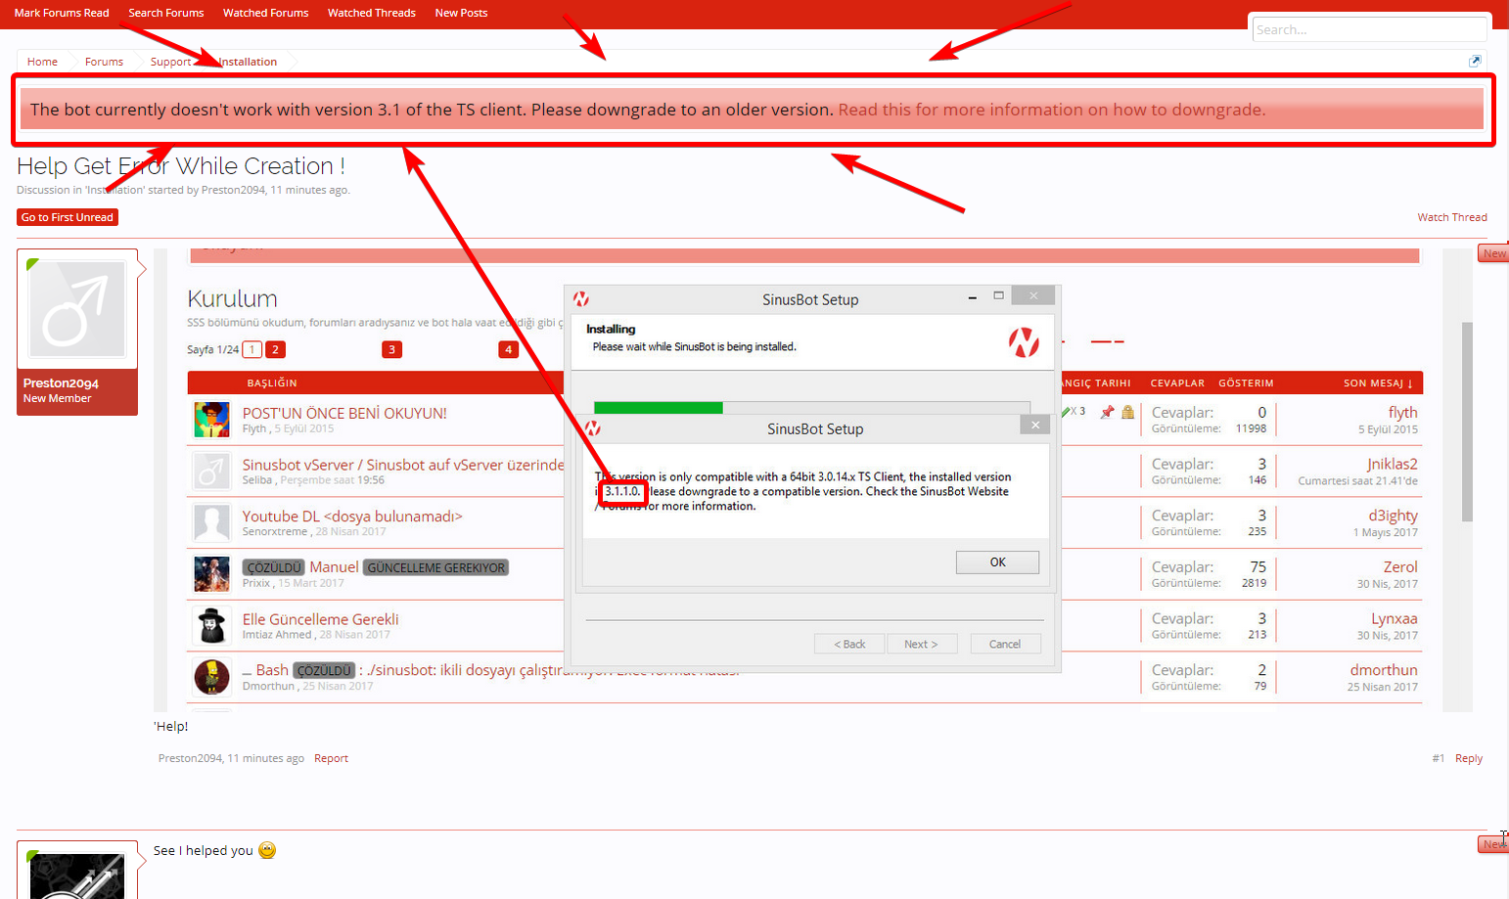Click Flyth avatar in thread list
Image resolution: width=1509 pixels, height=899 pixels.
pos(211,420)
